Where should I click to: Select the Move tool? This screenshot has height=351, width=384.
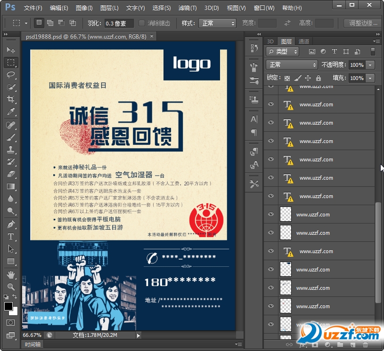11,50
